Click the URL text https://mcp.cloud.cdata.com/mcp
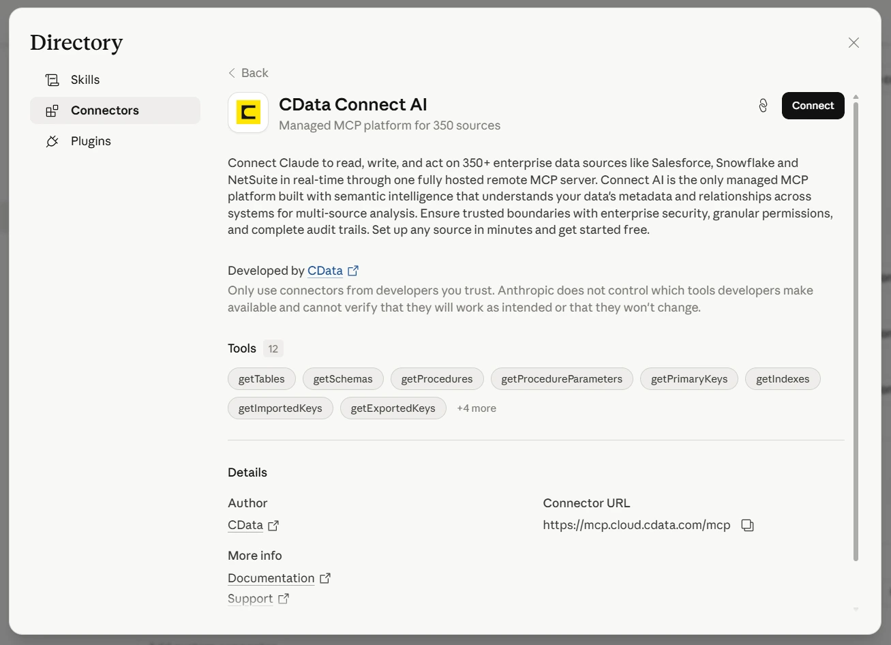The height and width of the screenshot is (645, 891). pos(637,525)
